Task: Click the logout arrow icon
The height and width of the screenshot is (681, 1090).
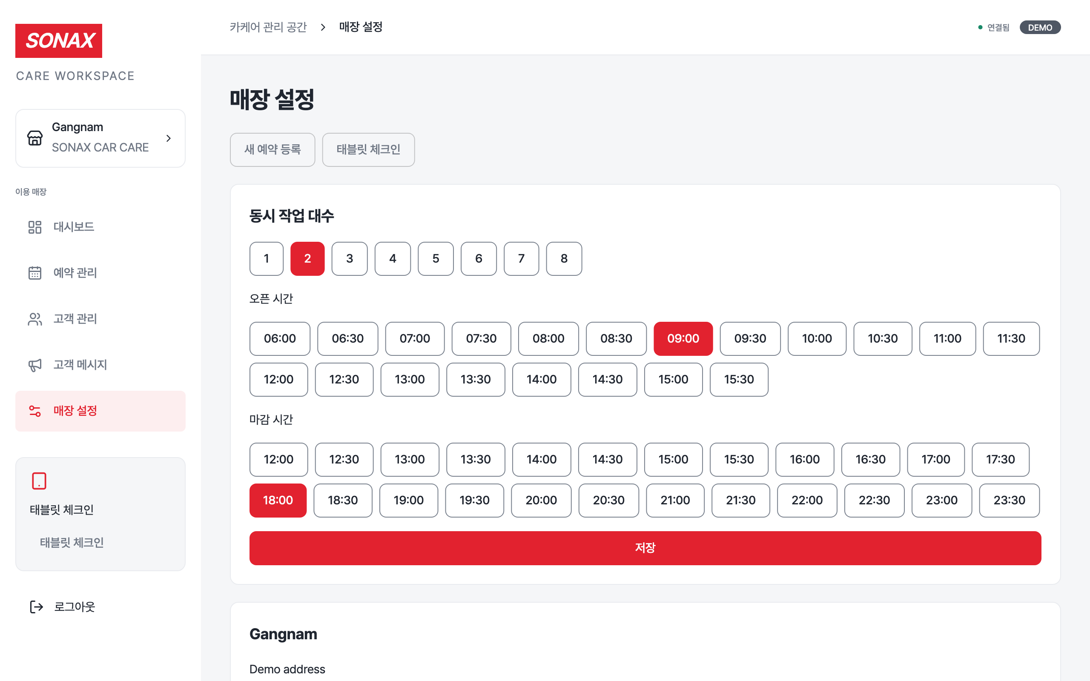Action: tap(36, 607)
